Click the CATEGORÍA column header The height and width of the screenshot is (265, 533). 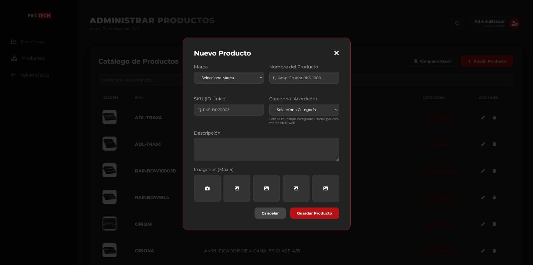click(x=434, y=98)
